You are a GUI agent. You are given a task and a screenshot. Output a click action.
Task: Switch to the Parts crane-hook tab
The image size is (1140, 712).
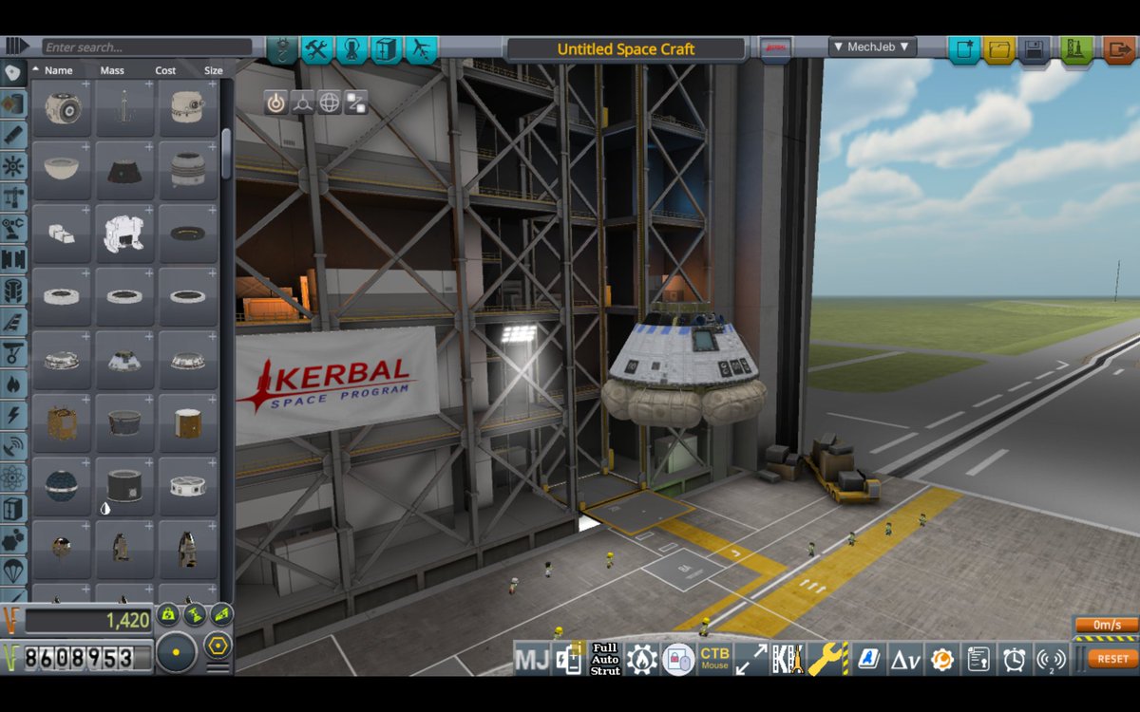tap(283, 48)
